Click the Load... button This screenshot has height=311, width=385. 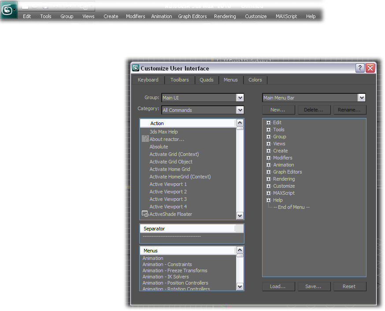278,286
